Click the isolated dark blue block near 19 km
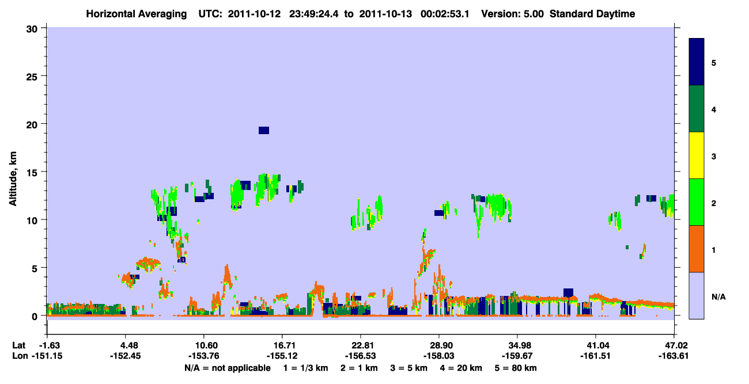Screen dimensions: 749x384 (264, 130)
